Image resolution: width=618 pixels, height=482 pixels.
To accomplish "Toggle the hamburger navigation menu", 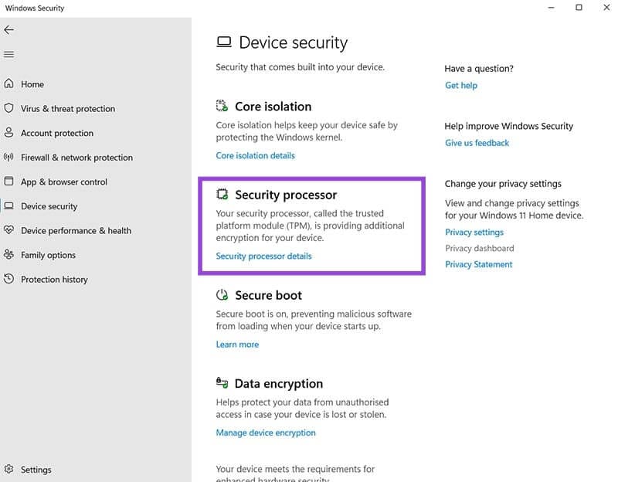I will point(9,54).
